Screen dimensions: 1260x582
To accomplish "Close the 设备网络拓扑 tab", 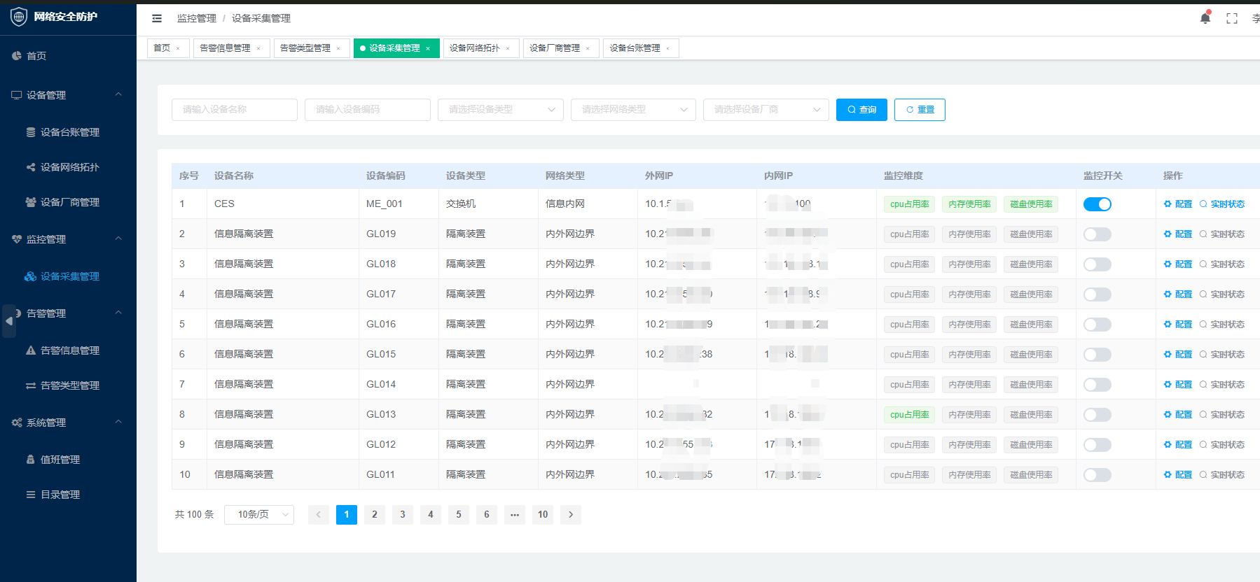I will click(x=508, y=48).
